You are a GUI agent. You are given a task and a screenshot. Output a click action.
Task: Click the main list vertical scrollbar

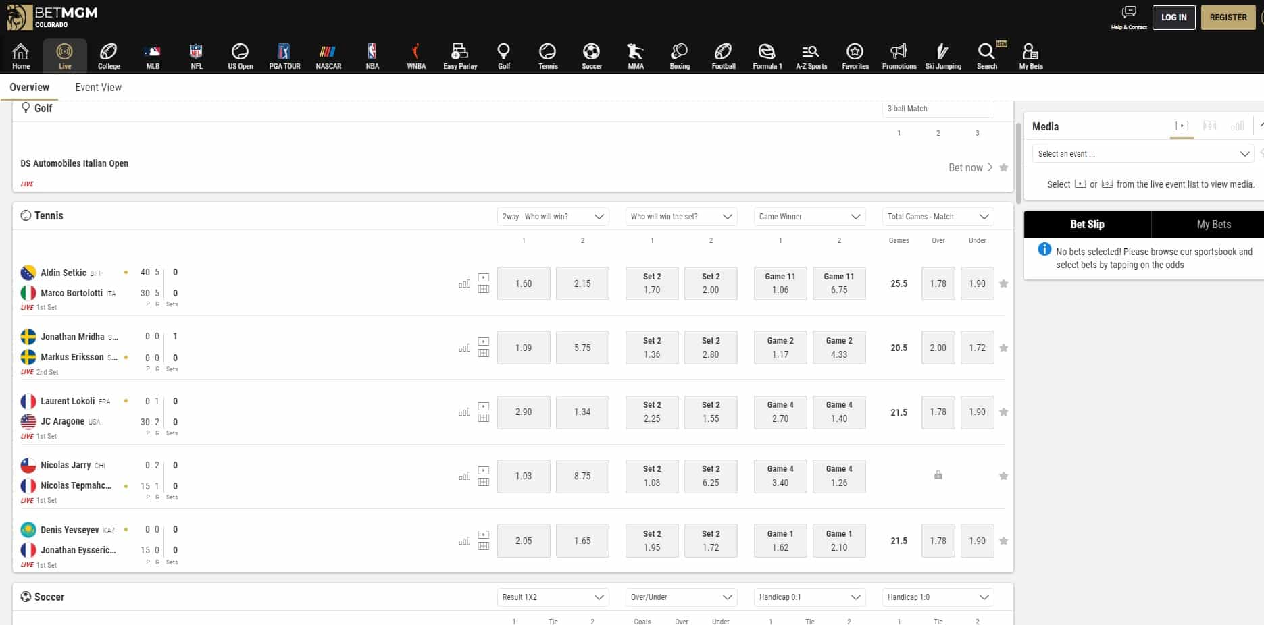[1019, 162]
